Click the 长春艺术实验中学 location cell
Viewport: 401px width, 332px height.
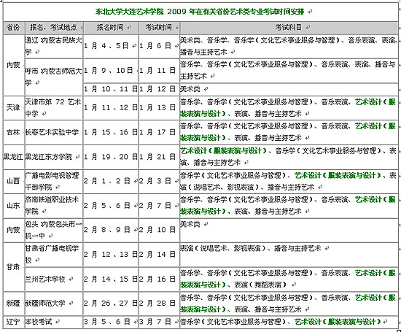tap(54, 132)
